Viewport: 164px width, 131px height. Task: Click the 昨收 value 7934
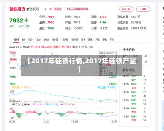click(x=77, y=17)
